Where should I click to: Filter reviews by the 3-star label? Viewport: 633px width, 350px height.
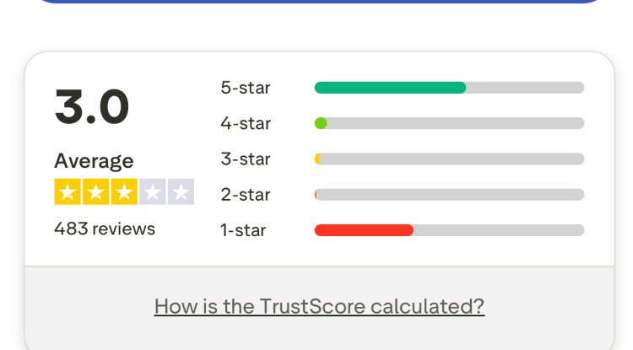pyautogui.click(x=246, y=159)
